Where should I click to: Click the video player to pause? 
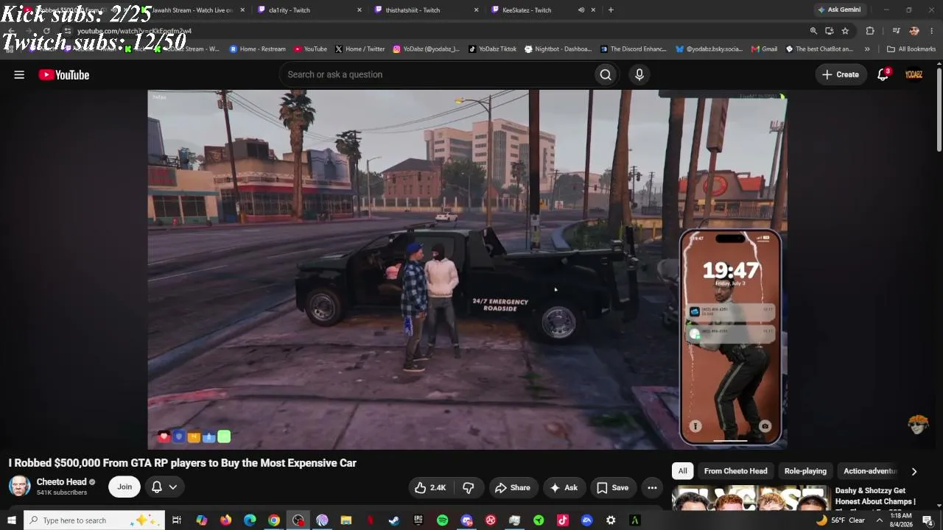[467, 269]
